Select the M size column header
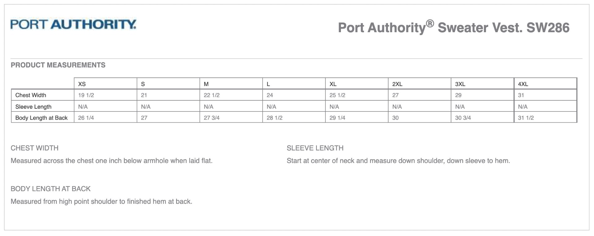The height and width of the screenshot is (236, 594). (206, 84)
